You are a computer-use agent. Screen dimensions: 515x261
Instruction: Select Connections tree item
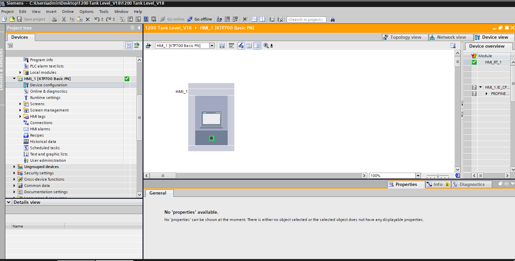pyautogui.click(x=41, y=123)
